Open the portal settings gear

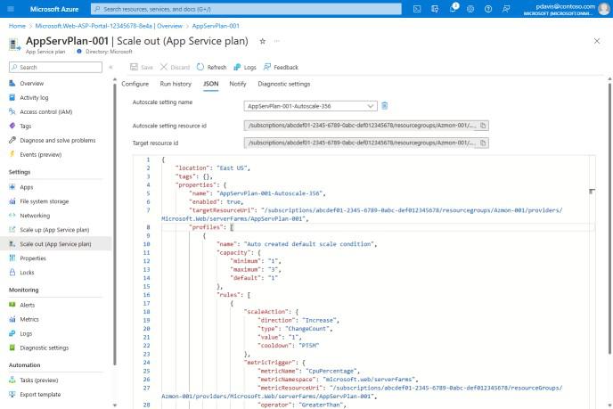coord(470,8)
